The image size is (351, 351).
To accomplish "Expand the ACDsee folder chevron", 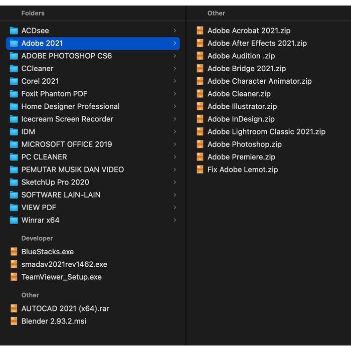I will pyautogui.click(x=174, y=31).
